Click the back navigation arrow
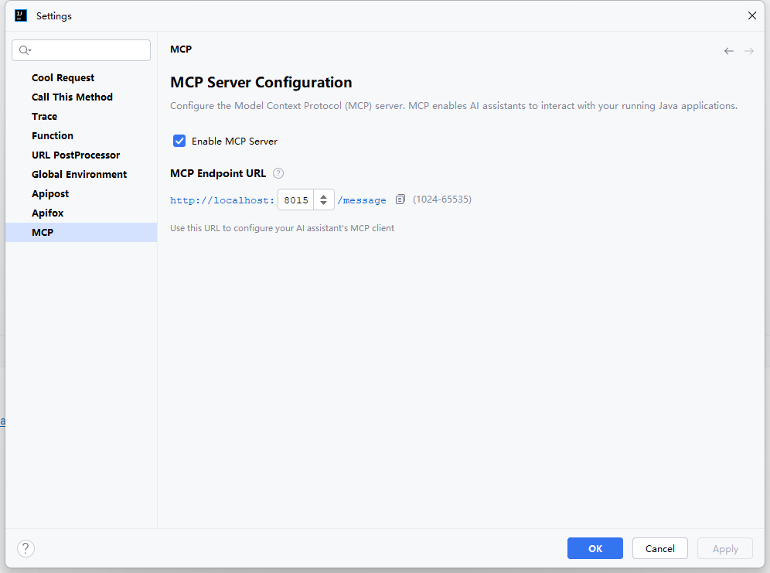The image size is (770, 573). [x=728, y=51]
